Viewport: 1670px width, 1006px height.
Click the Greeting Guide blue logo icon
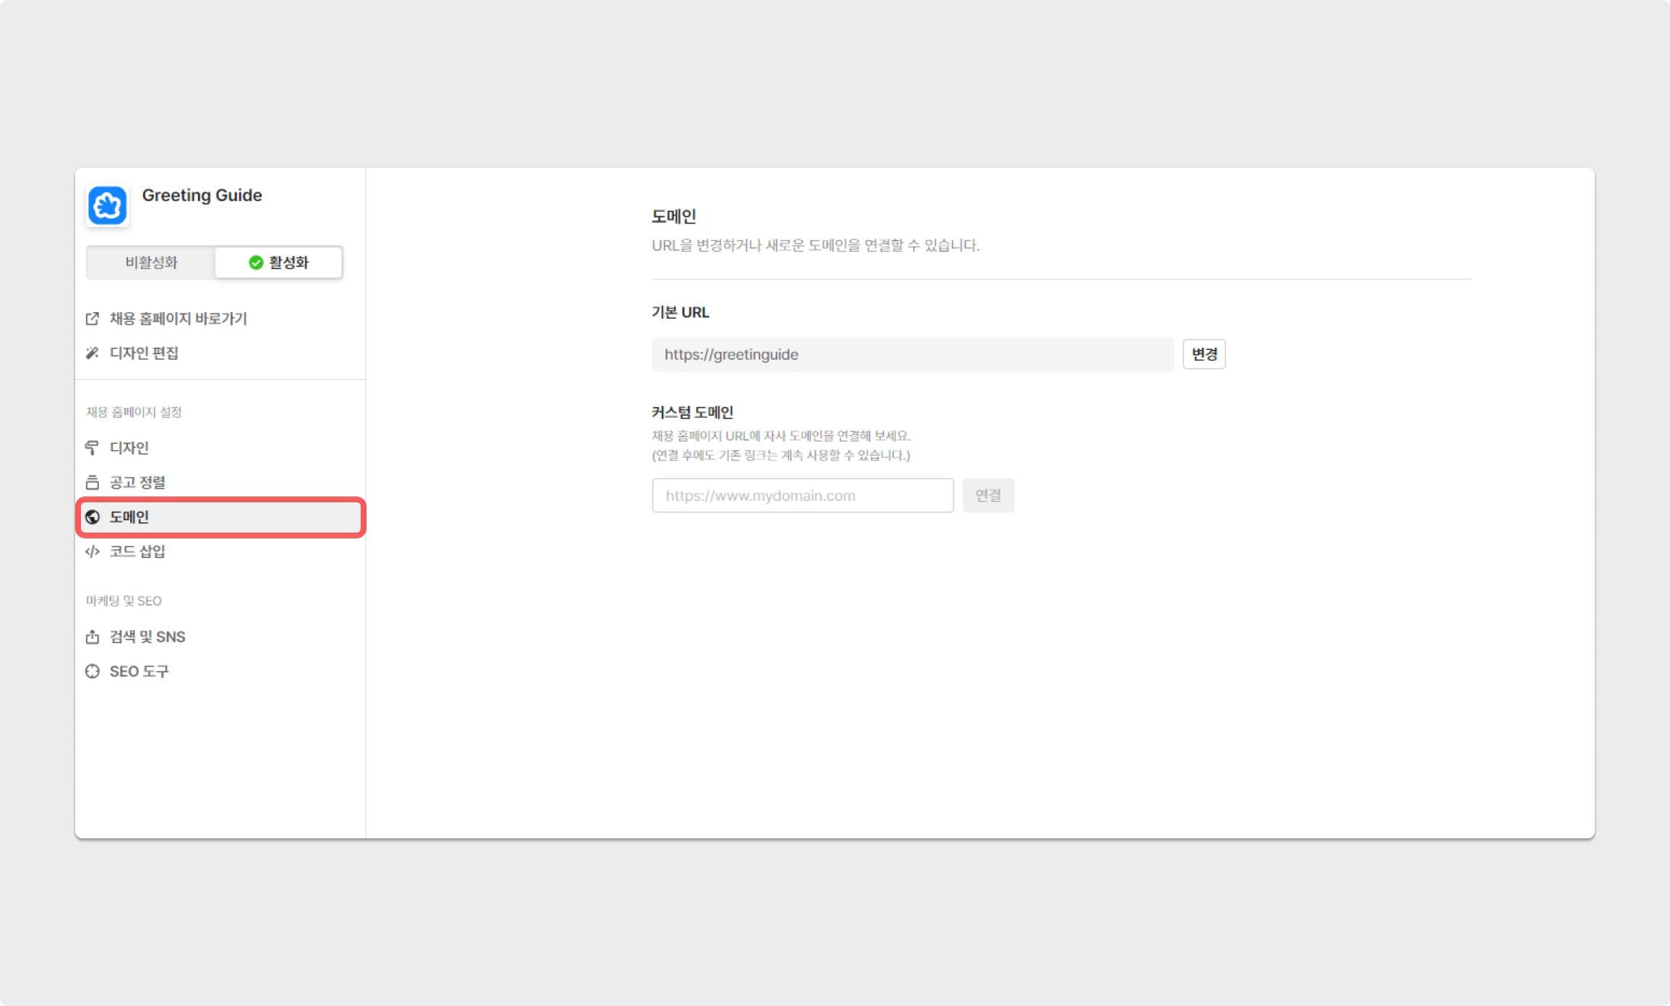tap(108, 206)
